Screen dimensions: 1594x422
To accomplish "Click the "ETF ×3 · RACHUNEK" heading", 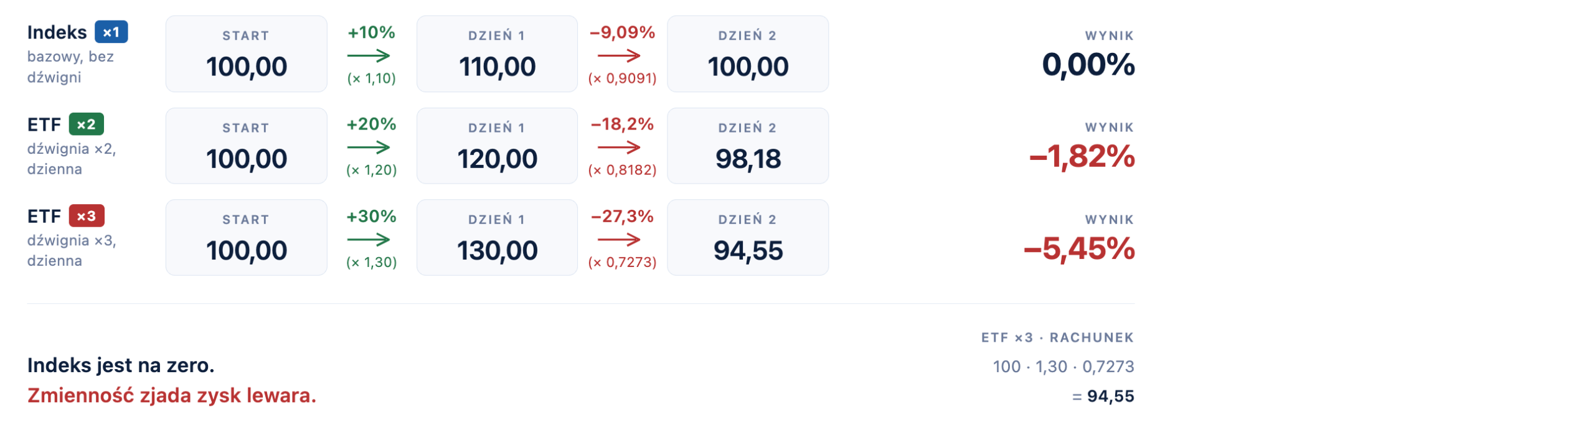I will [1057, 337].
